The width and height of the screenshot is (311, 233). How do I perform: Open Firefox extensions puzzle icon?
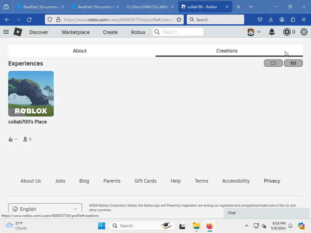293,20
